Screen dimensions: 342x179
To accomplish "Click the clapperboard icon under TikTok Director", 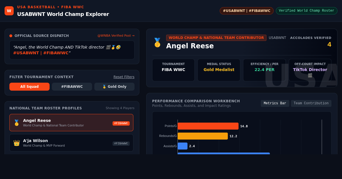I will [x=310, y=75].
